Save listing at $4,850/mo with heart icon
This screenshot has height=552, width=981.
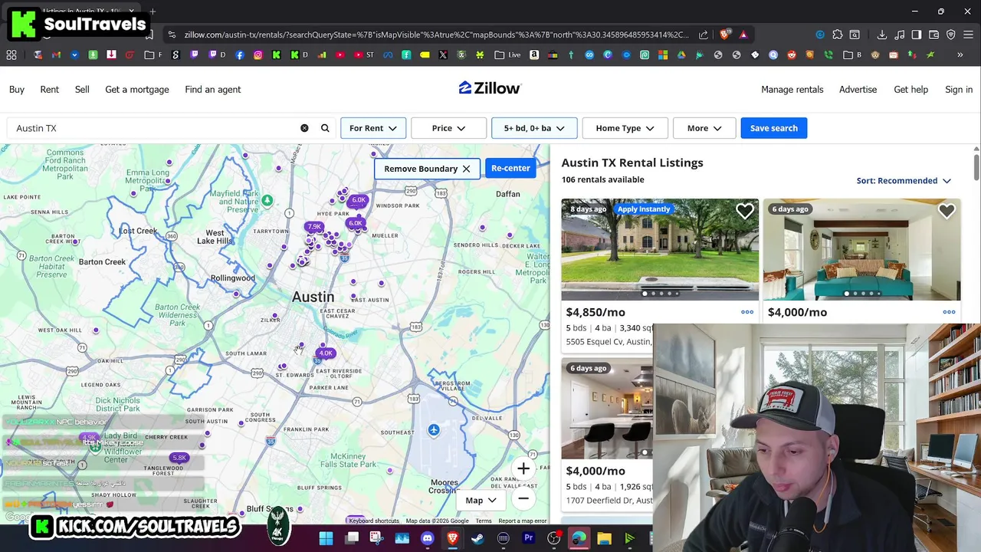[x=745, y=212]
